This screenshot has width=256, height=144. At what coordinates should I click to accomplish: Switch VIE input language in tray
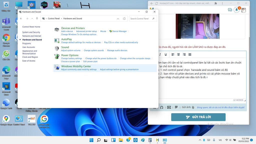[x=220, y=140]
